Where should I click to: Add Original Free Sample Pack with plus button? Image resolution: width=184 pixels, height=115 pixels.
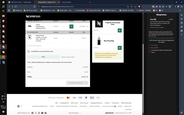(120, 30)
